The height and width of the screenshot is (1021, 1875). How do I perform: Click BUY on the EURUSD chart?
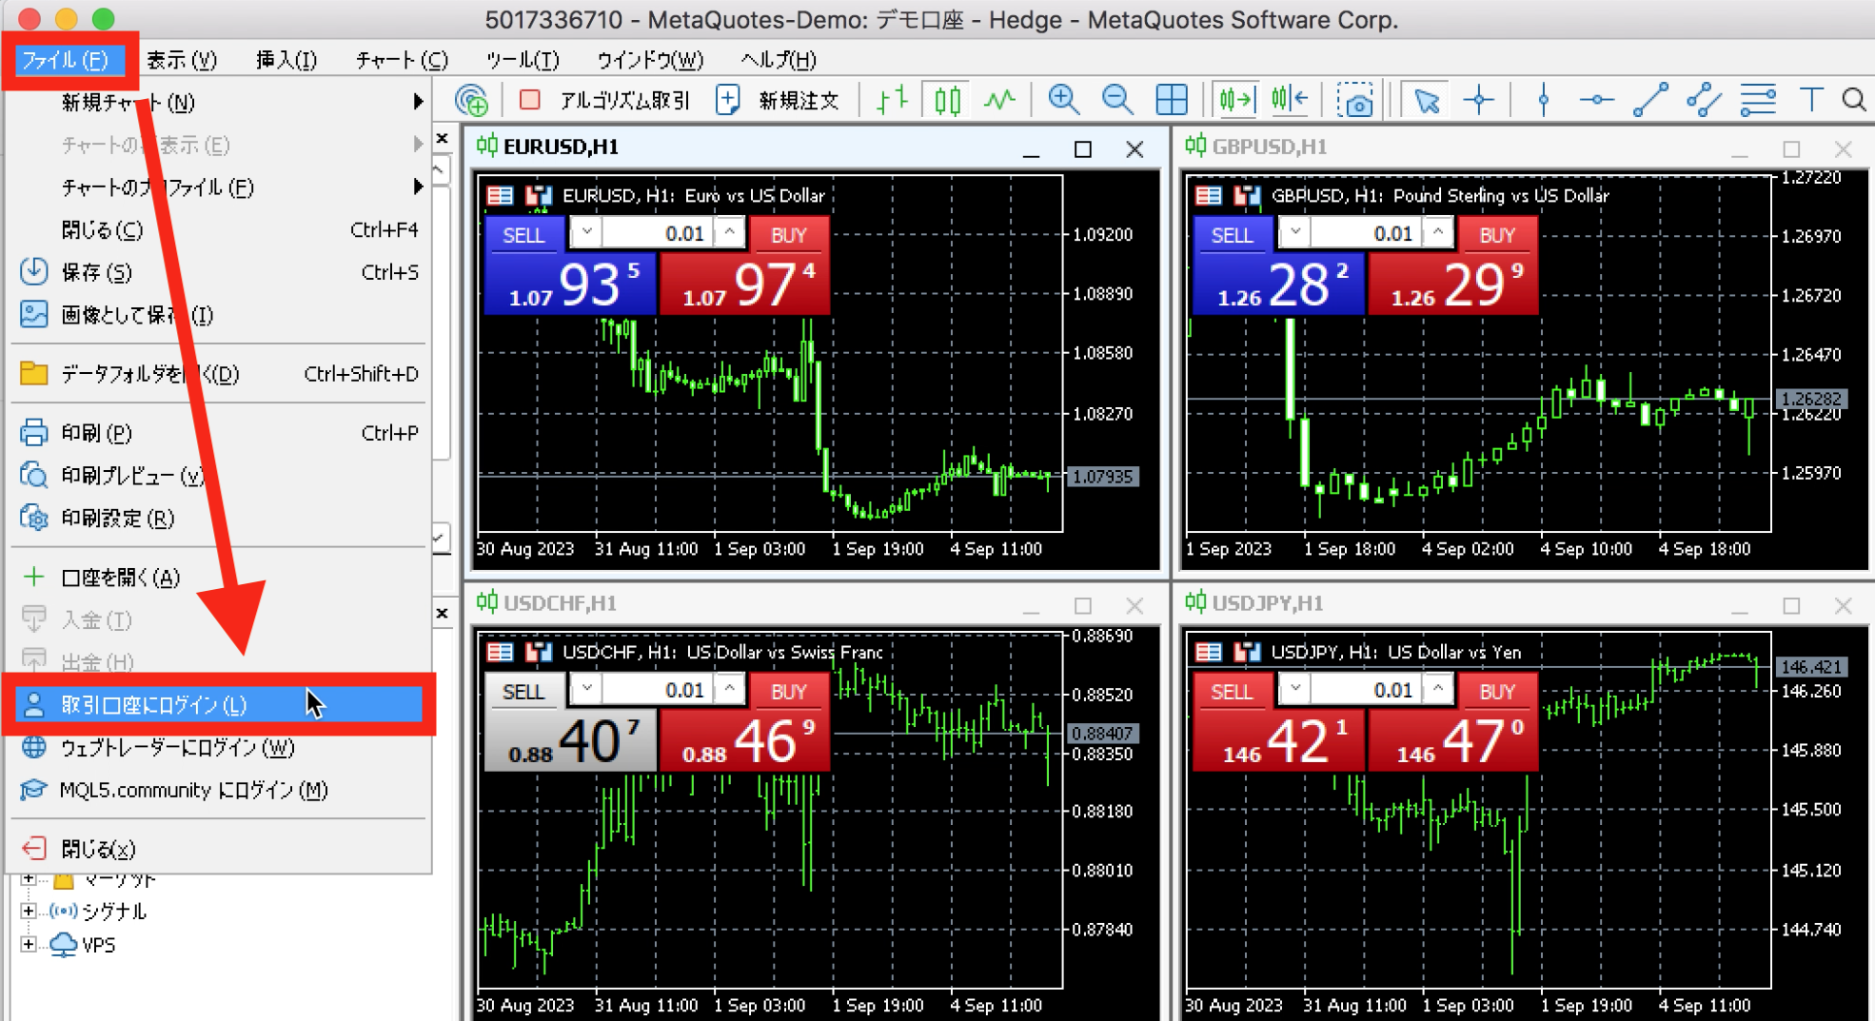coord(789,235)
